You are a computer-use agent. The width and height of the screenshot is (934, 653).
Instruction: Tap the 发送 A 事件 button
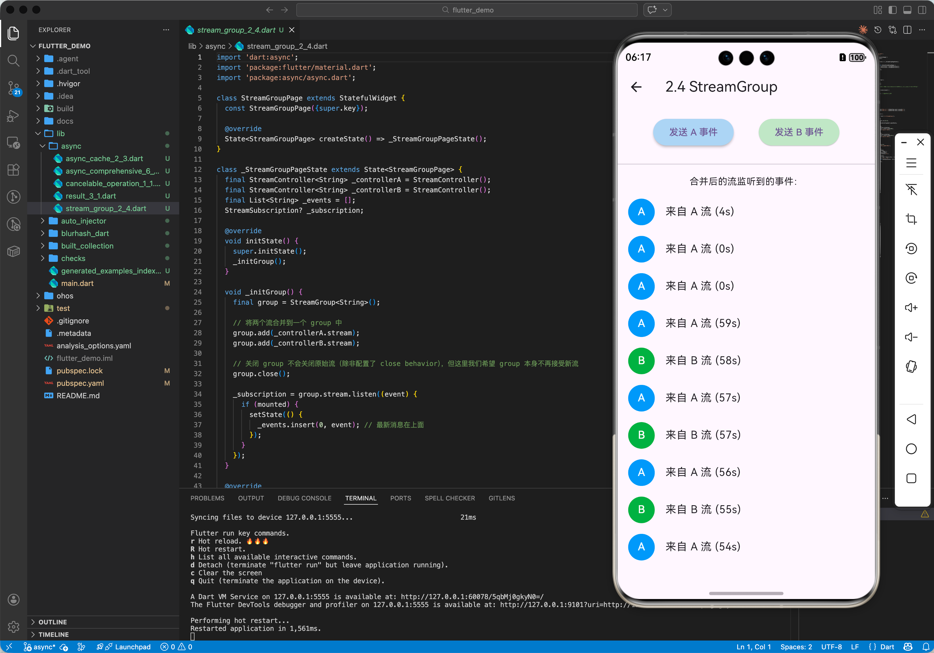(693, 132)
